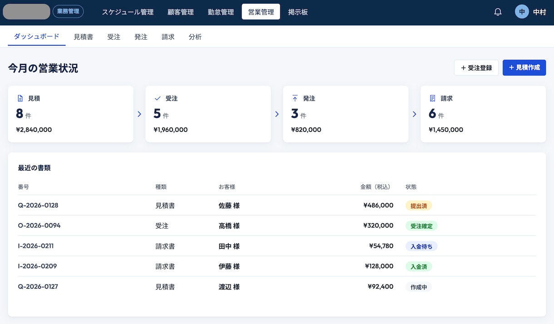This screenshot has width=554, height=324.
Task: Open the 請求 ¥1,450,000 summary card
Action: click(483, 114)
